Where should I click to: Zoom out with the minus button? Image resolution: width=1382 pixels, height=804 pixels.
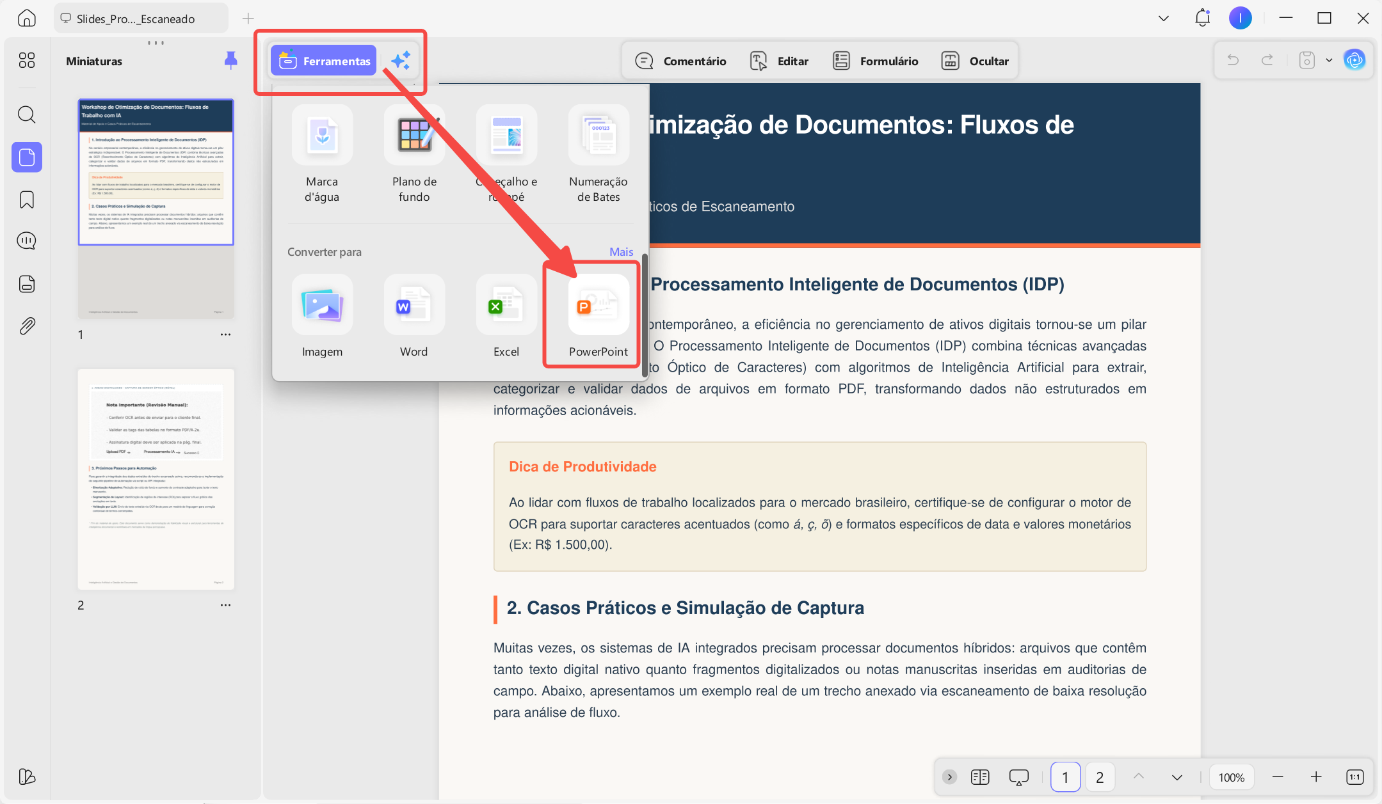[x=1278, y=777]
